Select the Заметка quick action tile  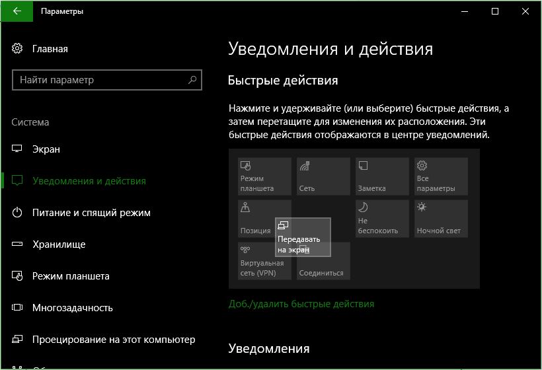click(x=382, y=176)
